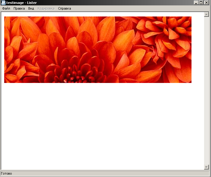Click the greyed-out Кодировка menu
Viewport: 211px width, 177px height.
click(x=46, y=8)
